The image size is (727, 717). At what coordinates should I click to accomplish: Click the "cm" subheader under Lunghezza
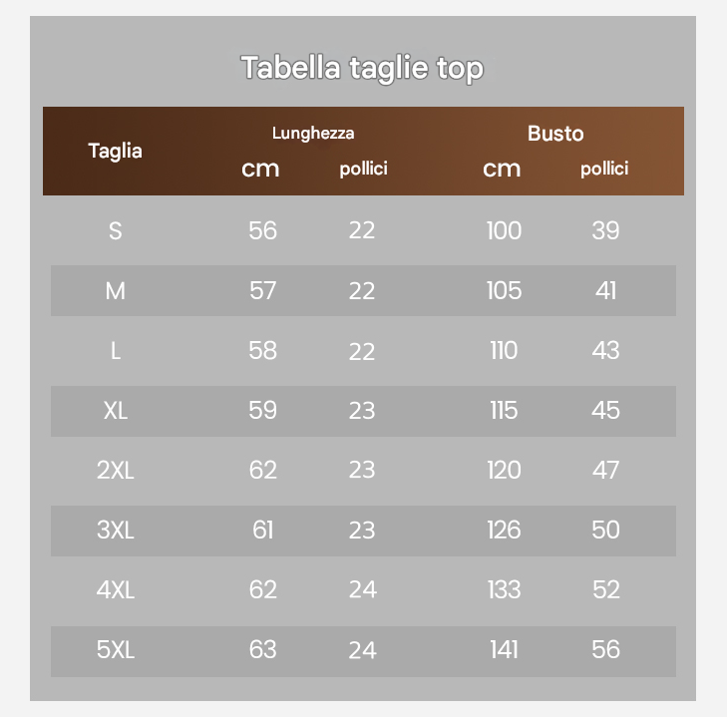[x=260, y=169]
